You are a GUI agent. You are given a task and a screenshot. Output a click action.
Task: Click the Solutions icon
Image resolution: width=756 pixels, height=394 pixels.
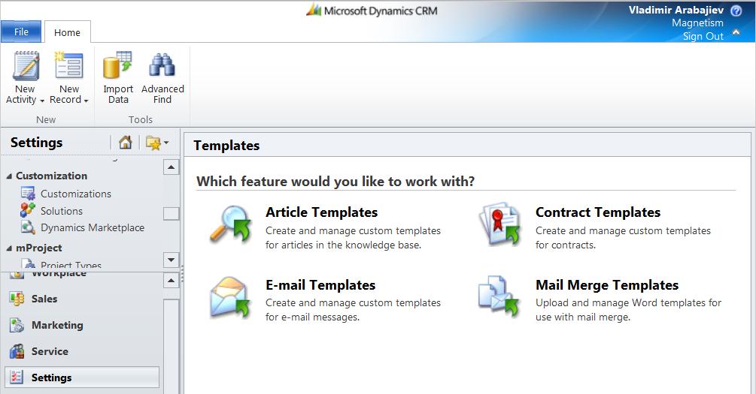28,210
